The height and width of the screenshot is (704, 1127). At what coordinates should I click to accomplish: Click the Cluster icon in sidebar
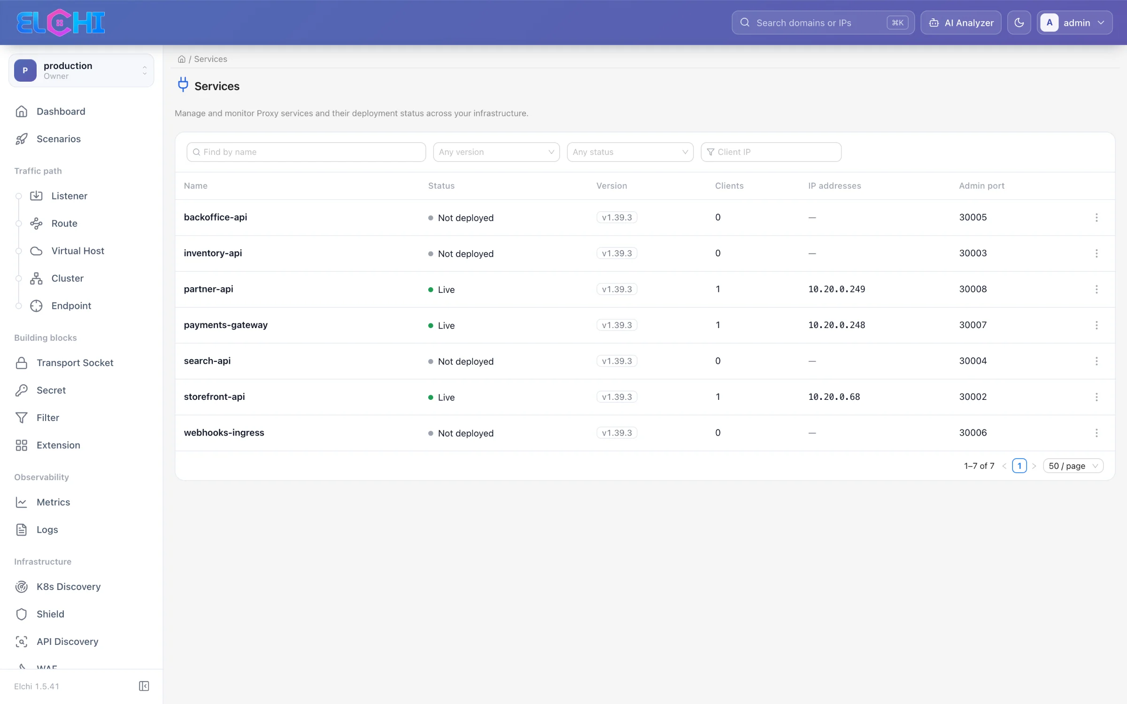(36, 278)
